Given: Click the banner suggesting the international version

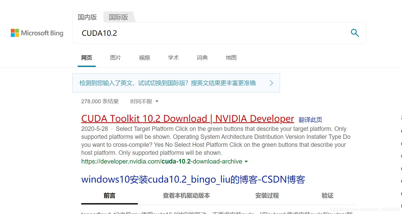Looking at the screenshot, I should tap(176, 83).
